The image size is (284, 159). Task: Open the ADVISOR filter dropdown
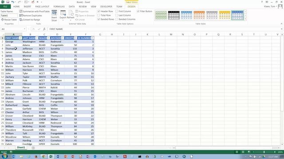click(x=63, y=38)
